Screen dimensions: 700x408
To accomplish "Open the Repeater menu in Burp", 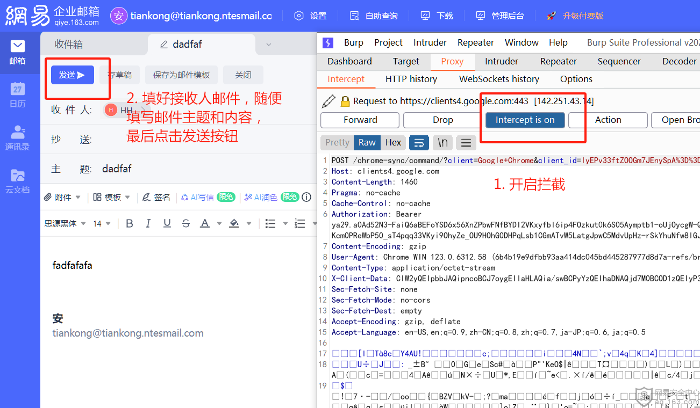I will point(475,43).
